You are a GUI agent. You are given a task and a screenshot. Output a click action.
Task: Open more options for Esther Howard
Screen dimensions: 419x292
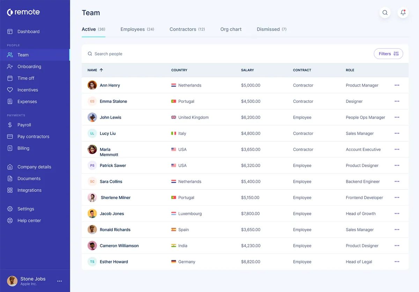397,262
